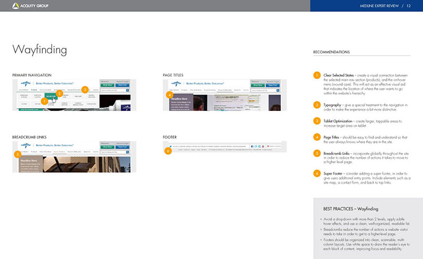Click 'Breadcrumb Links' in the recommendations list
The width and height of the screenshot is (423, 259).
(336, 154)
